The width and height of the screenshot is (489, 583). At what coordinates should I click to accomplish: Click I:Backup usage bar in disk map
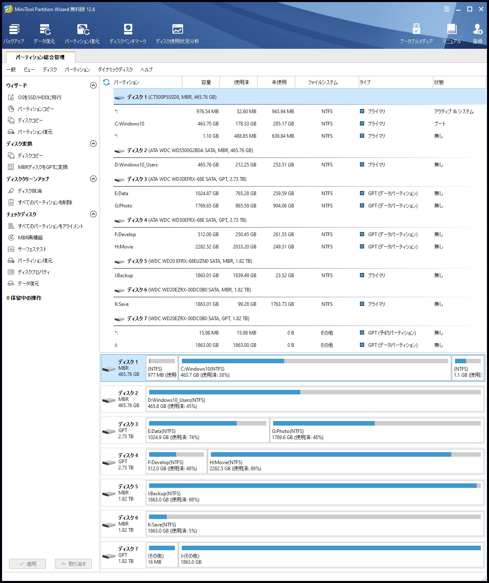pos(315,485)
